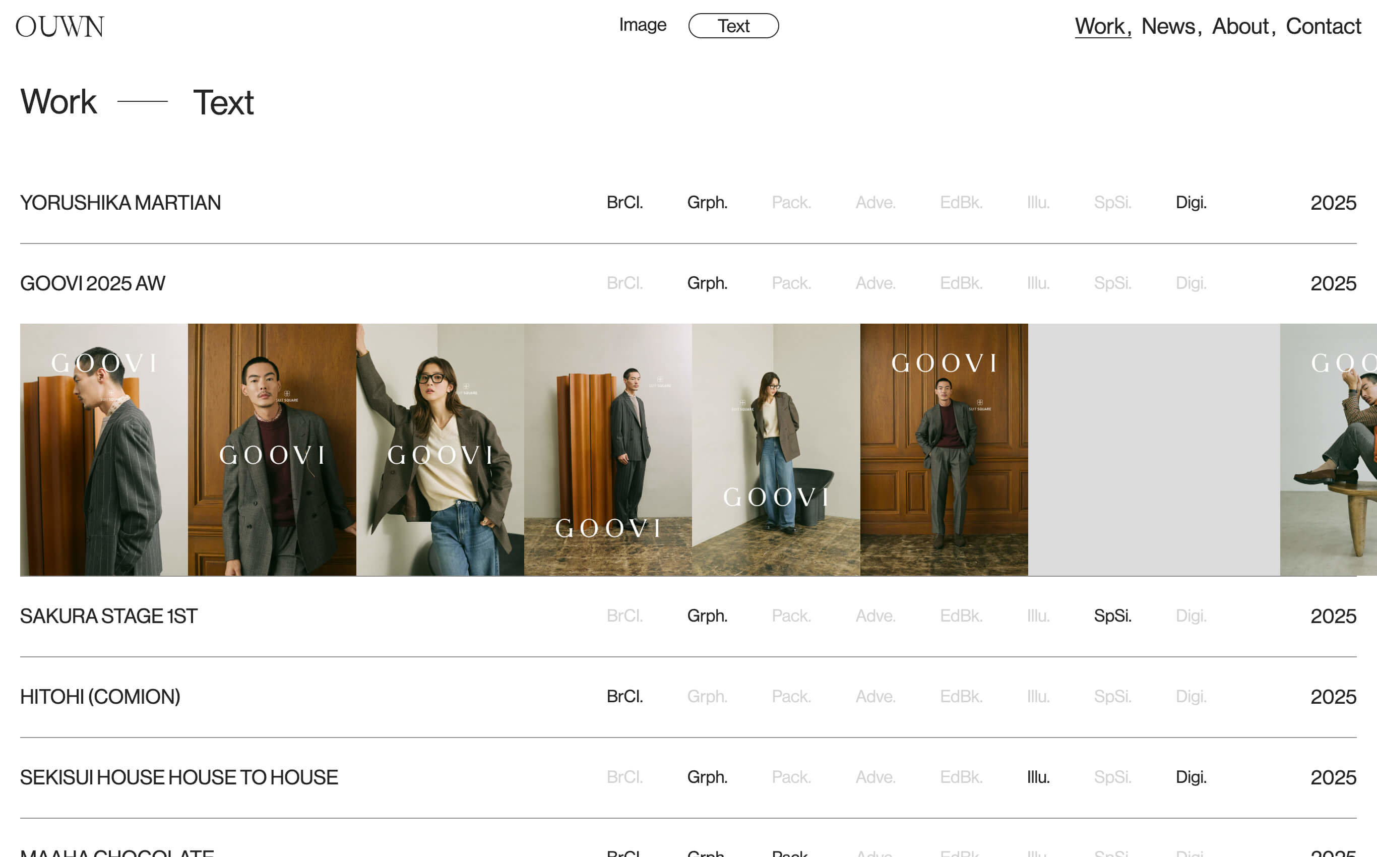Open the News page

[x=1168, y=26]
